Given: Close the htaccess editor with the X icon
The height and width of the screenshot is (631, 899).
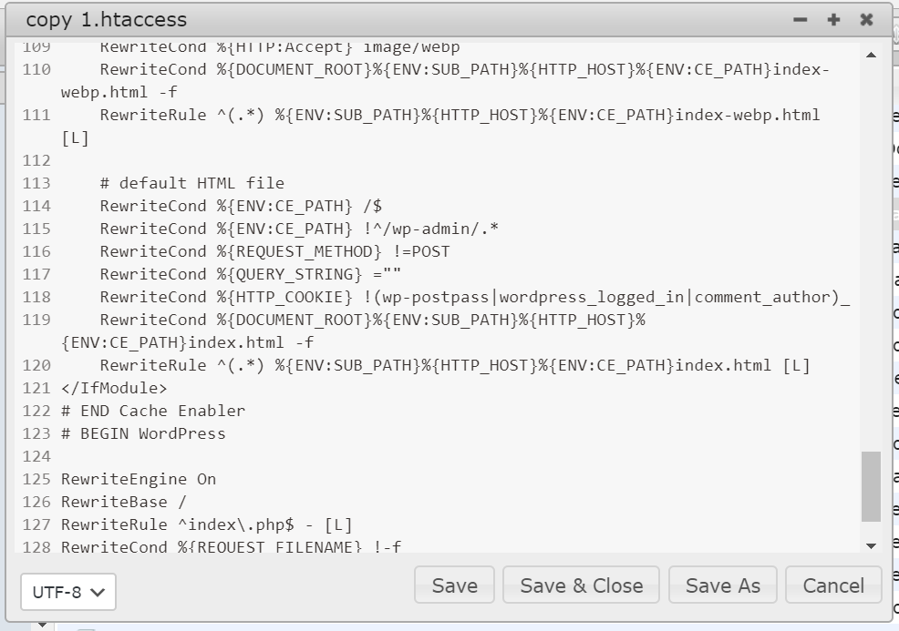Looking at the screenshot, I should click(x=866, y=20).
